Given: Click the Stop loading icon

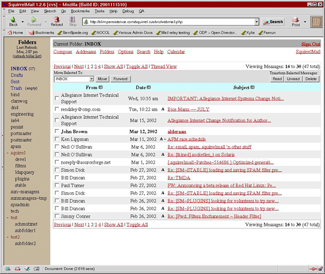Looking at the screenshot, I should point(73,19).
